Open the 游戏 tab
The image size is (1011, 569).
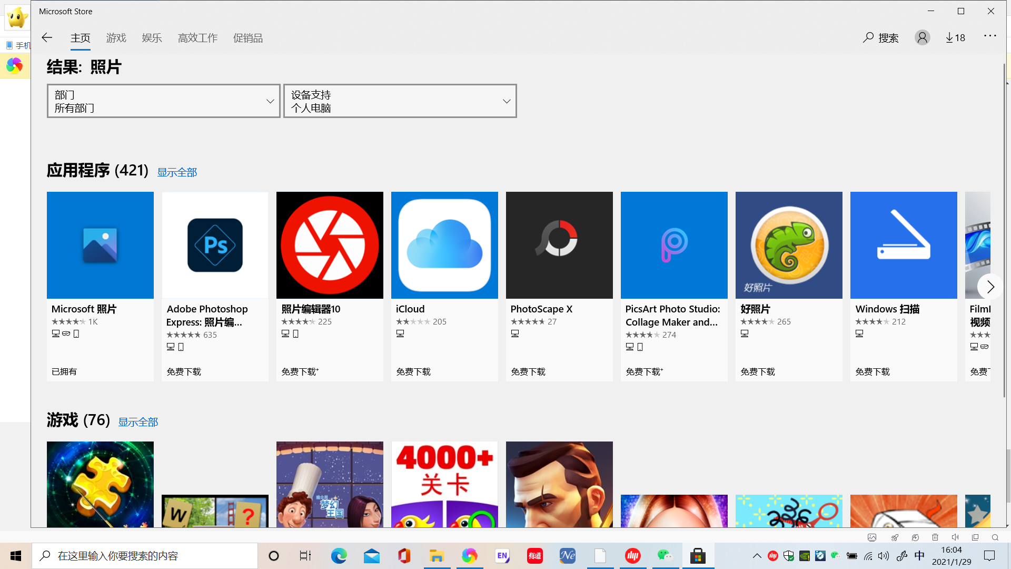[x=116, y=38]
